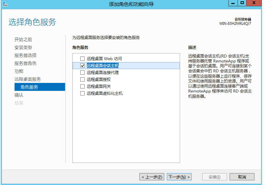
Task: Check the 远程桌面 Web 访问 checkbox
Action: pos(83,58)
